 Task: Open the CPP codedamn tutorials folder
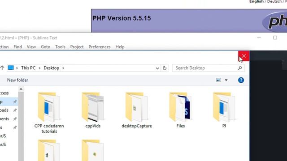click(49, 113)
